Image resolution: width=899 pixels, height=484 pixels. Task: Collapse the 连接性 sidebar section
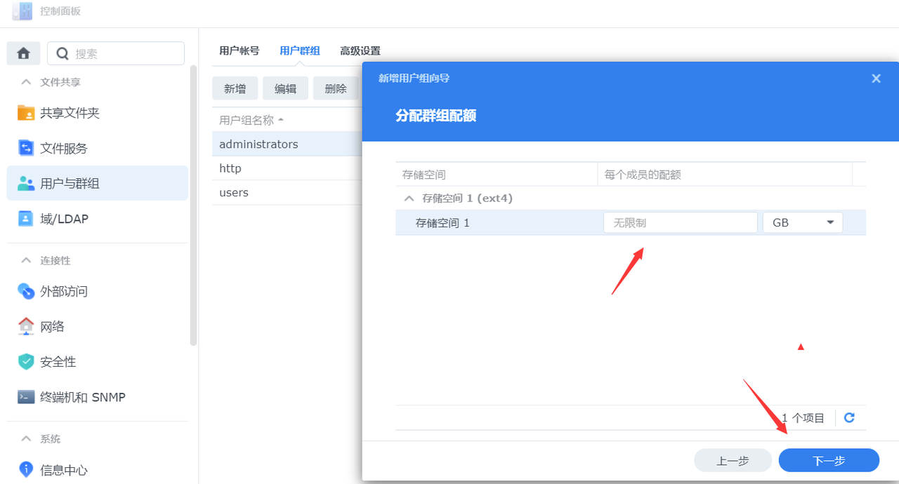[x=27, y=260]
